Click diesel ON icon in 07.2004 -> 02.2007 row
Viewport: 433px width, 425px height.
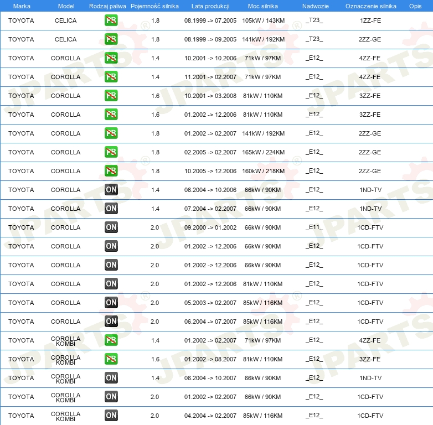[111, 209]
